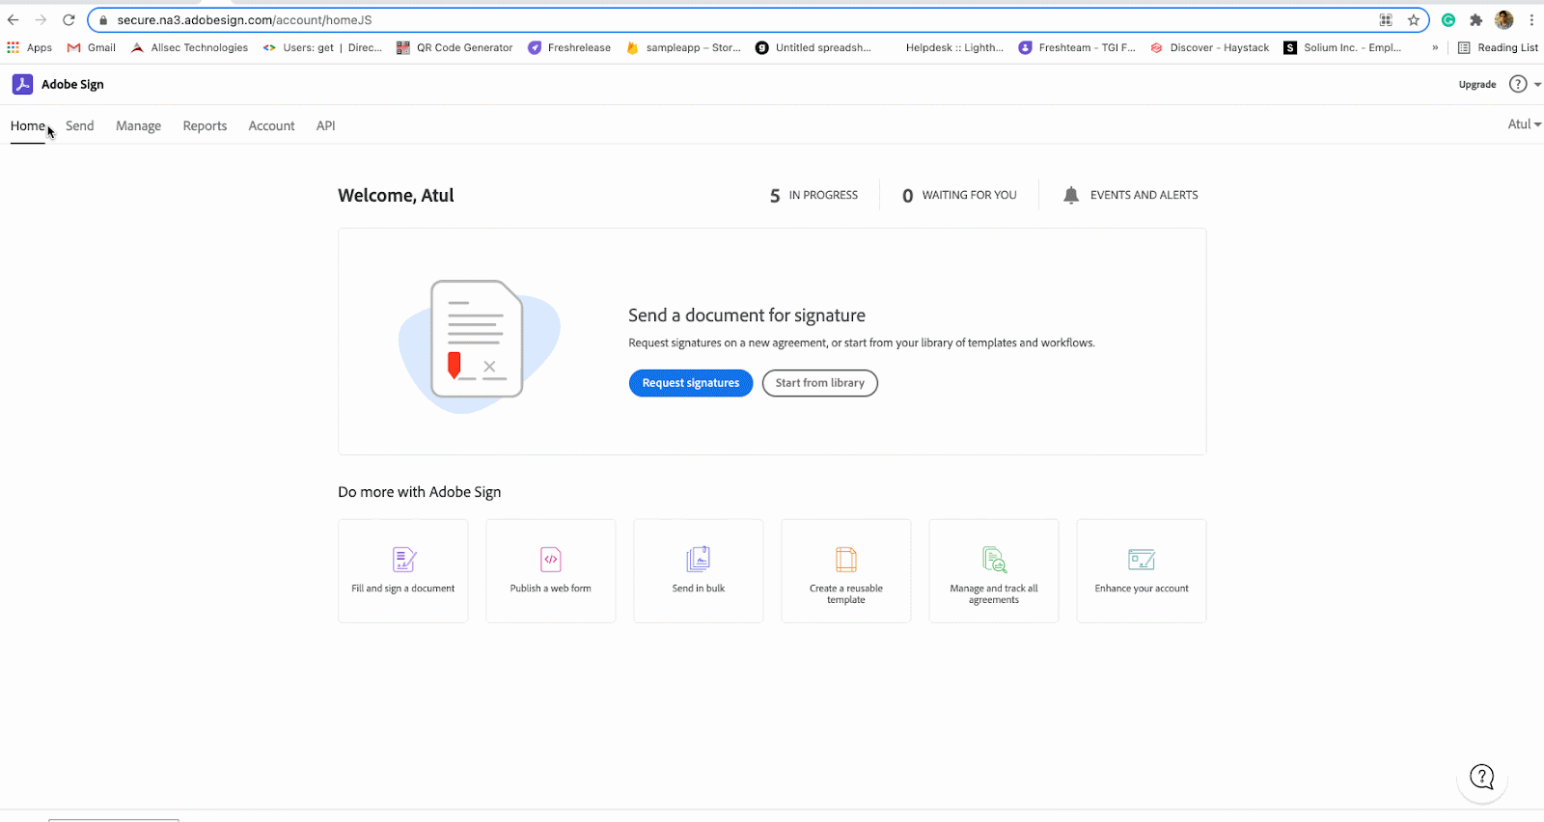
Task: Click the browser forward arrow
Action: pyautogui.click(x=41, y=19)
